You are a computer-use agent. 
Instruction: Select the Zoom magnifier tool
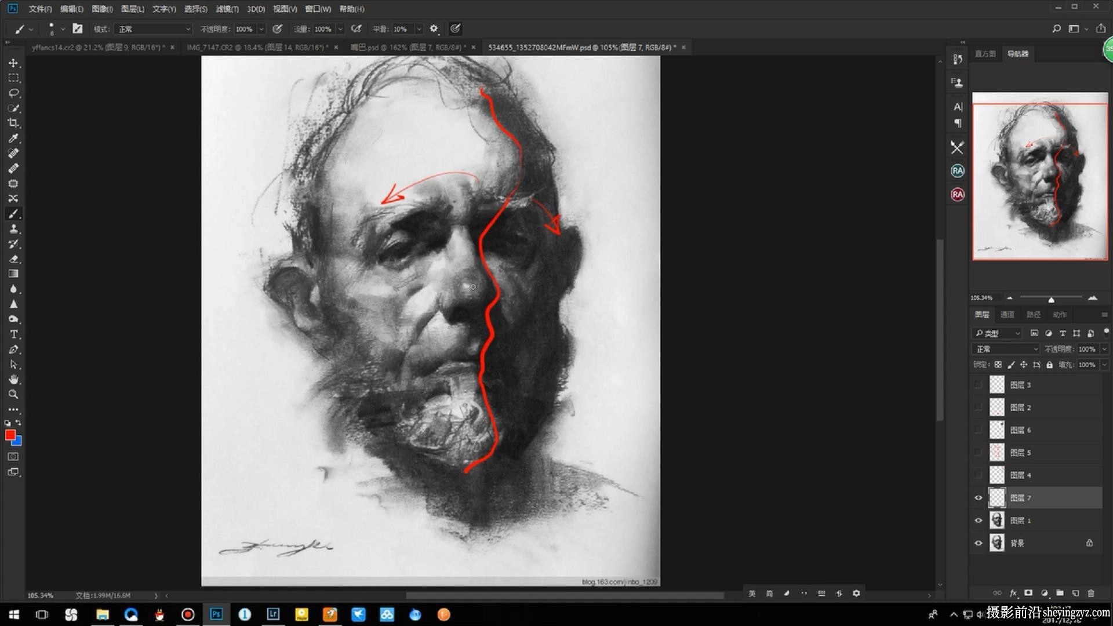[13, 395]
